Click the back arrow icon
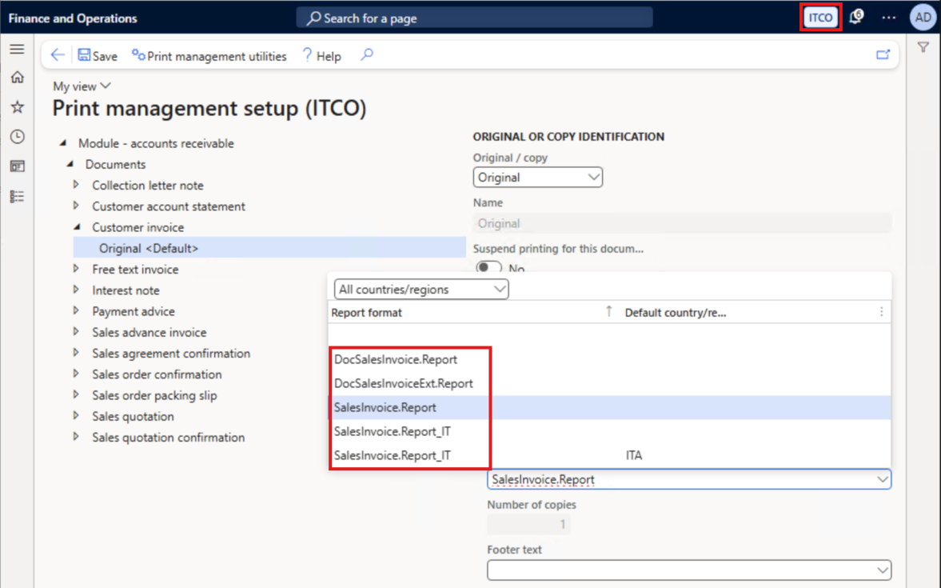 point(57,55)
